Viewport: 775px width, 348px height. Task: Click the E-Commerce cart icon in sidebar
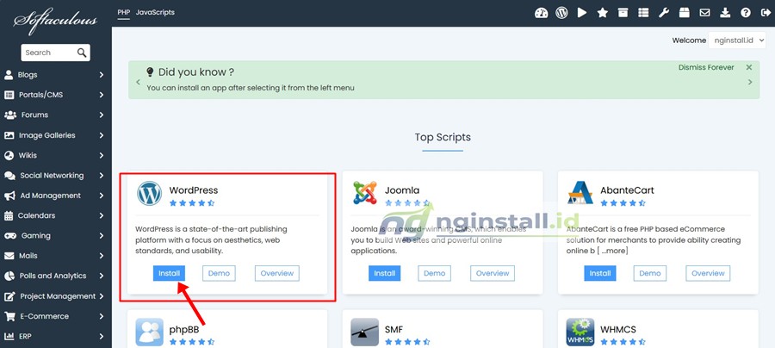[9, 316]
